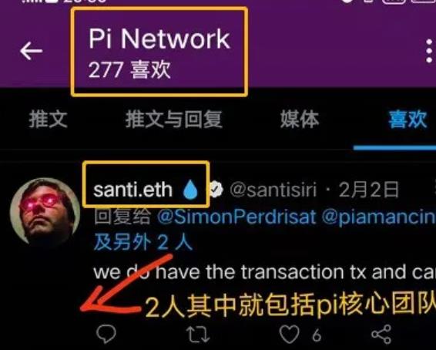Click the 2月2日 tweet date
The width and height of the screenshot is (436, 350).
click(369, 190)
